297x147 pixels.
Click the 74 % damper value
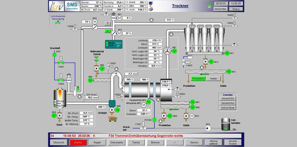[87, 22]
